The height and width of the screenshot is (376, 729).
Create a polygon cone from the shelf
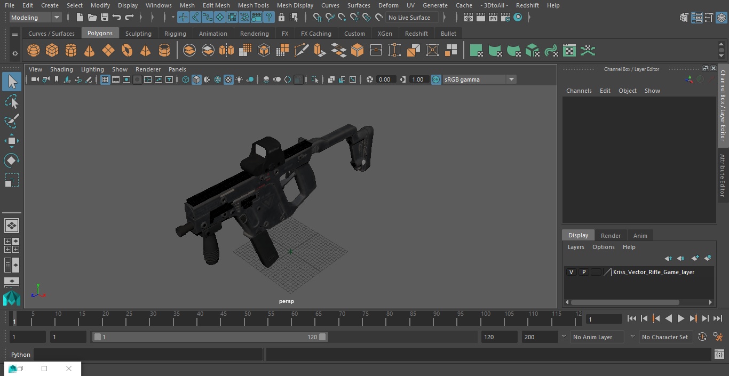90,51
